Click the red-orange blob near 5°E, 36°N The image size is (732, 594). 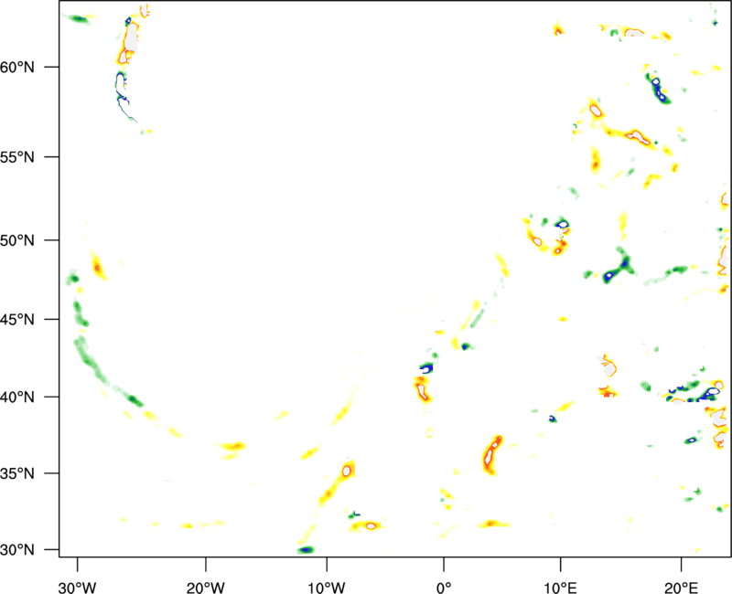point(492,454)
